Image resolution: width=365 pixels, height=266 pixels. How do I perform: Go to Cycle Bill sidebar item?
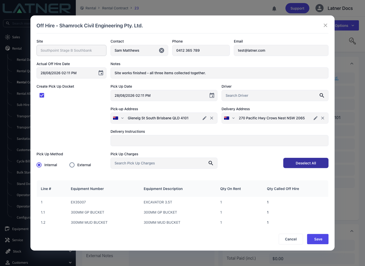click(x=23, y=161)
